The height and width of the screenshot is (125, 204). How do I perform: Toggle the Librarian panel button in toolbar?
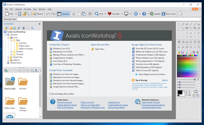63,14
